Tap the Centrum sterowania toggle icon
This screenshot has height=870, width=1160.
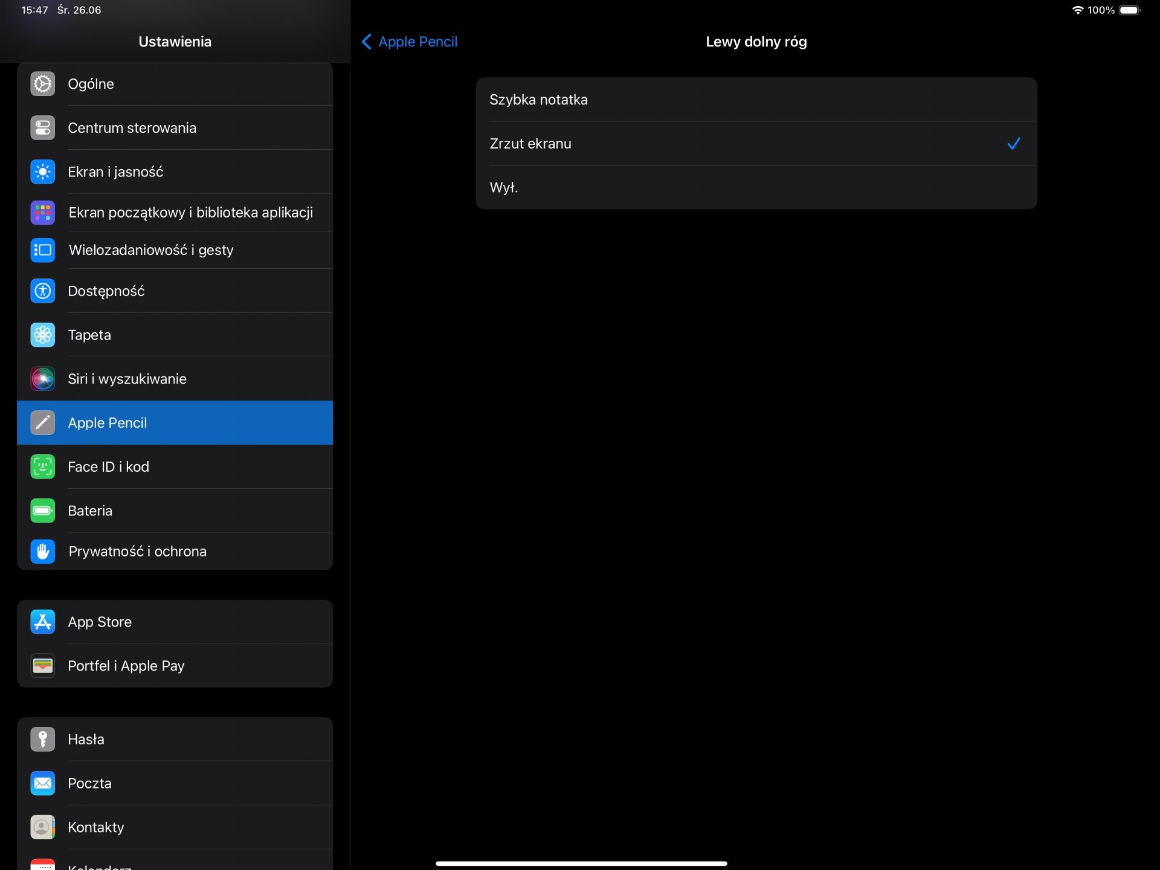(42, 128)
